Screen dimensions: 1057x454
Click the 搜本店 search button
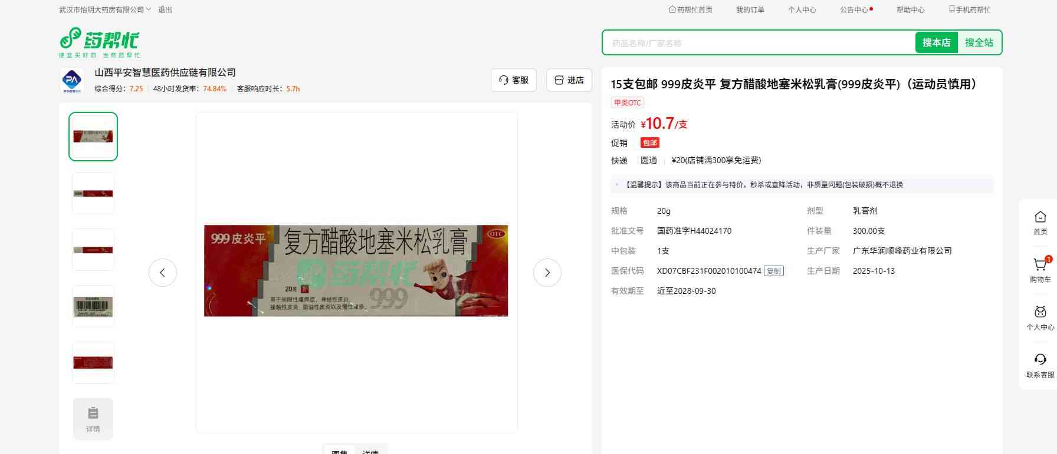coord(936,42)
